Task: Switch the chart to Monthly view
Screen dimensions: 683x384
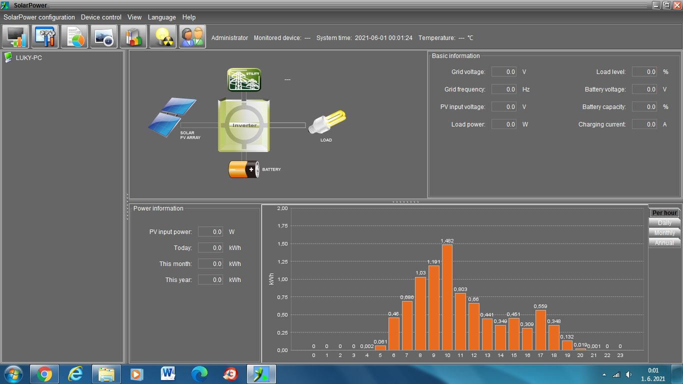Action: 664,233
